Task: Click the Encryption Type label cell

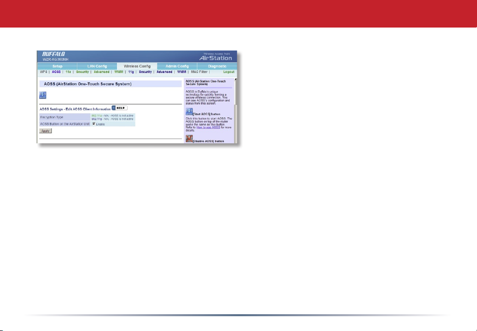Action: (x=65, y=117)
